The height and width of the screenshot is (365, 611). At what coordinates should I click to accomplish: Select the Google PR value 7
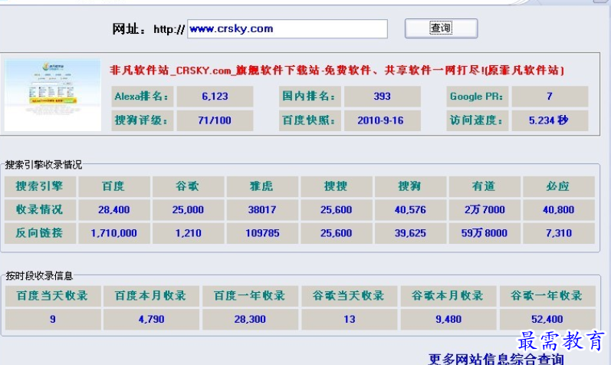pyautogui.click(x=550, y=97)
